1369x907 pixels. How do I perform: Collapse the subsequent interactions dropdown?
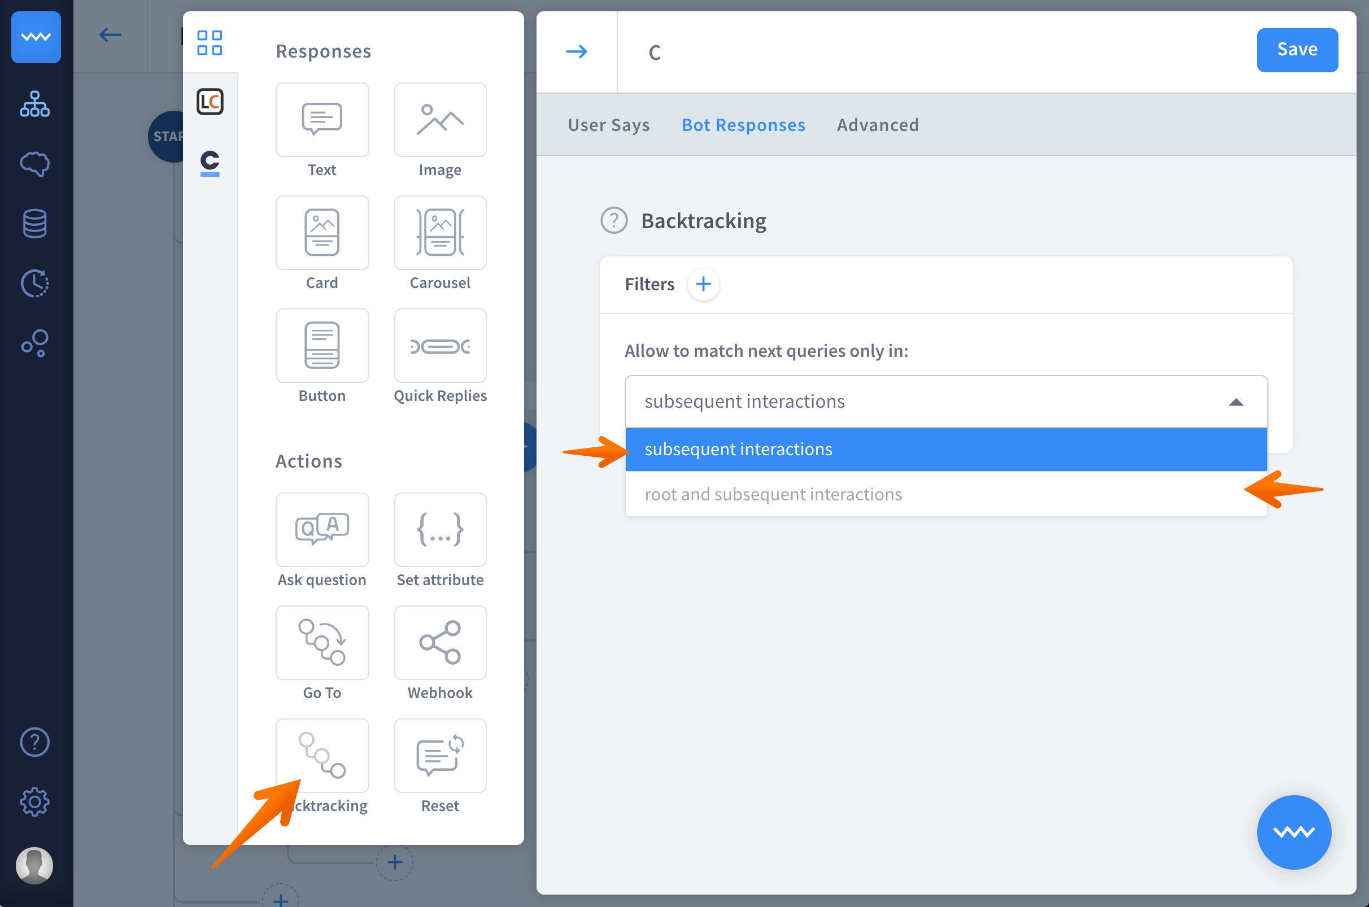point(1235,402)
